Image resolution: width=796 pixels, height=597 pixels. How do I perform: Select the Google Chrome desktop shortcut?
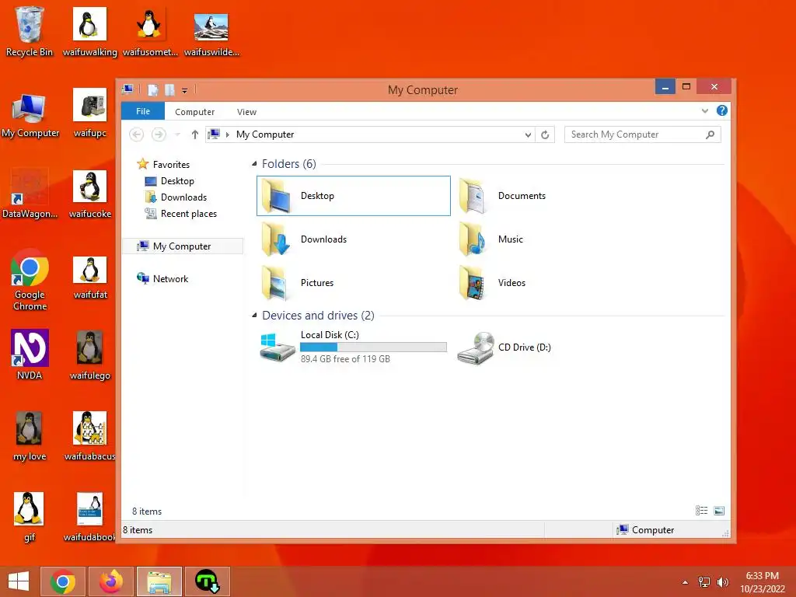(x=30, y=280)
